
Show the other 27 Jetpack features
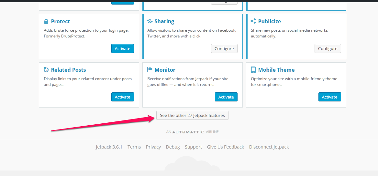point(192,115)
